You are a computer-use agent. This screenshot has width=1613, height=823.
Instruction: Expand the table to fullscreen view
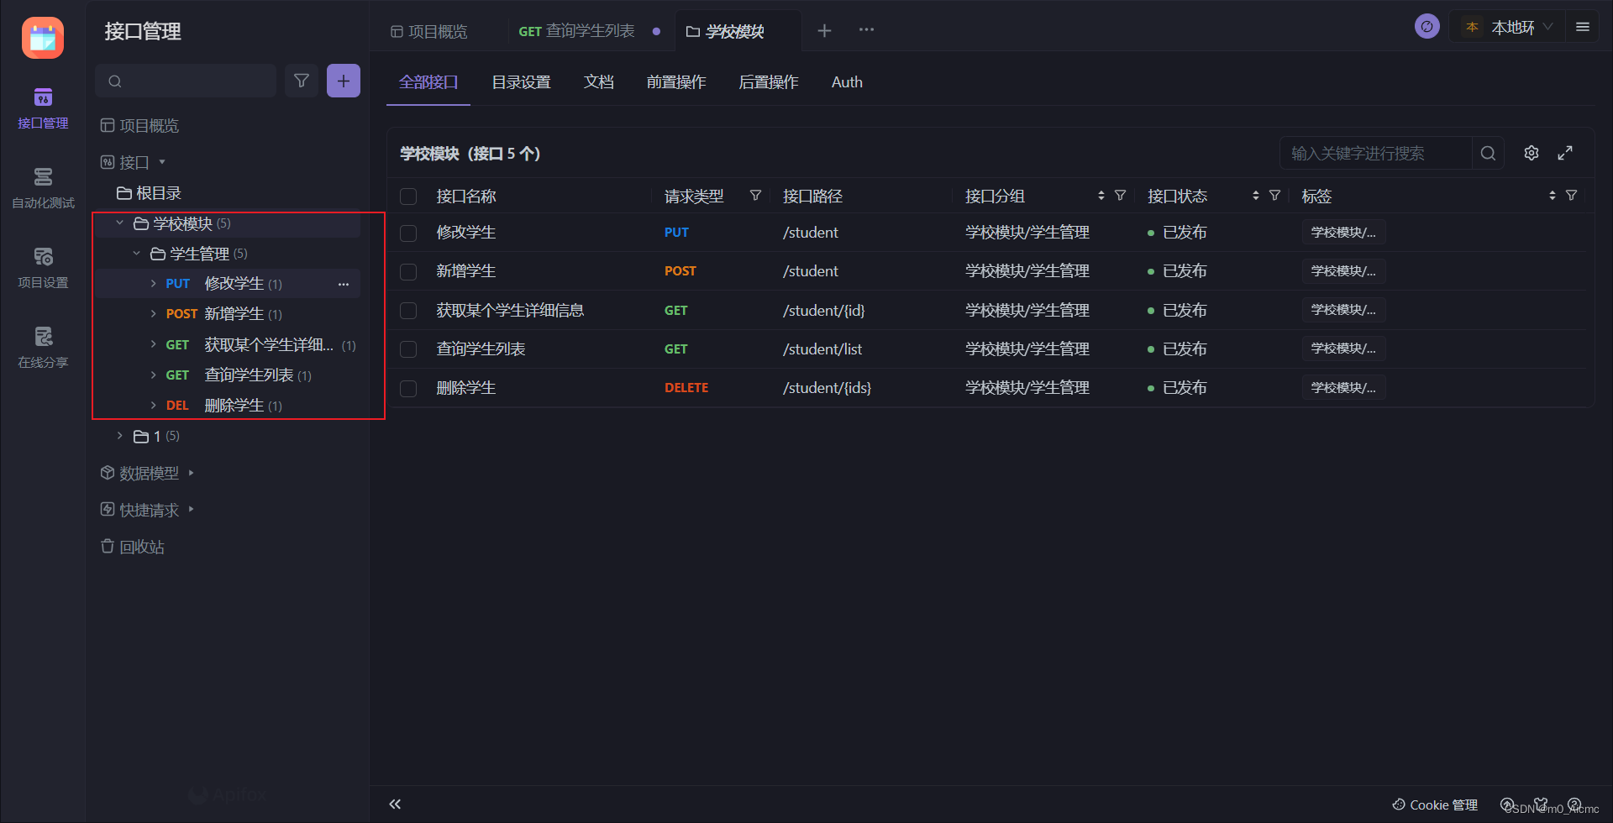point(1565,153)
